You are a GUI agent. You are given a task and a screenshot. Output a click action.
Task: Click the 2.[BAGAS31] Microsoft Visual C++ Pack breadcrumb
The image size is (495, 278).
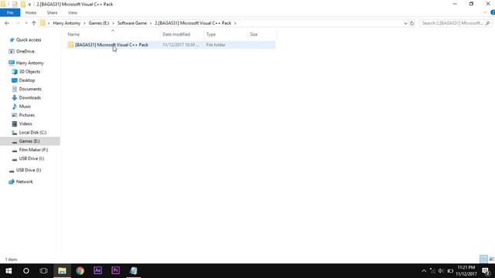pos(193,23)
